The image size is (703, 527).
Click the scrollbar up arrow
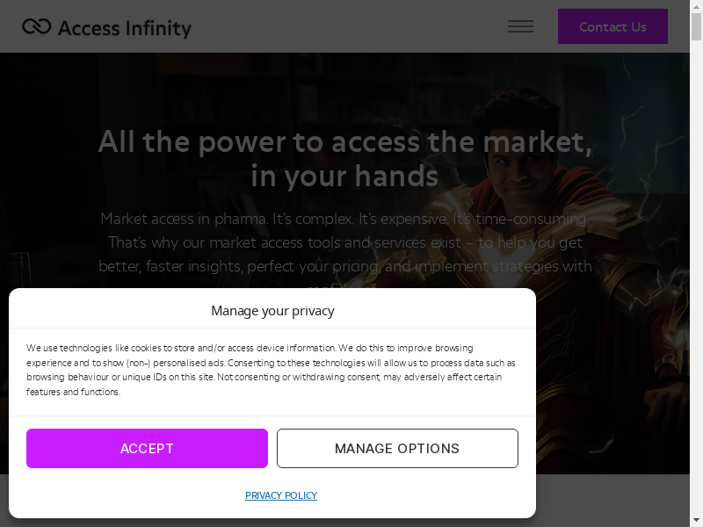coord(696,6)
